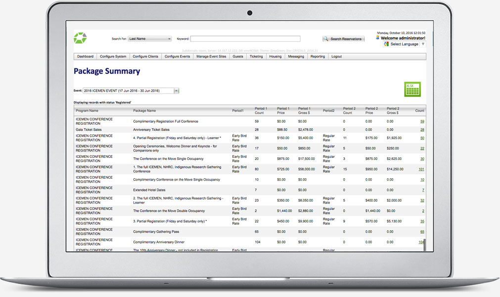Open count link 22 for Opening Ceremonies row
The height and width of the screenshot is (297, 500).
[x=422, y=148]
